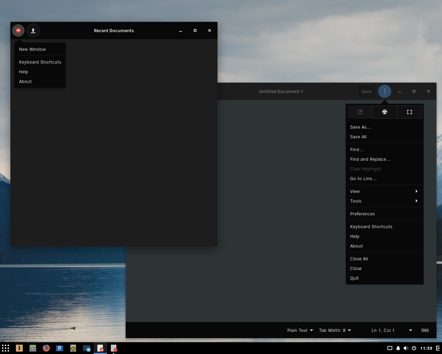Viewport: 442px width, 354px height.
Task: Click the red eye app menu icon
Action: click(x=18, y=30)
